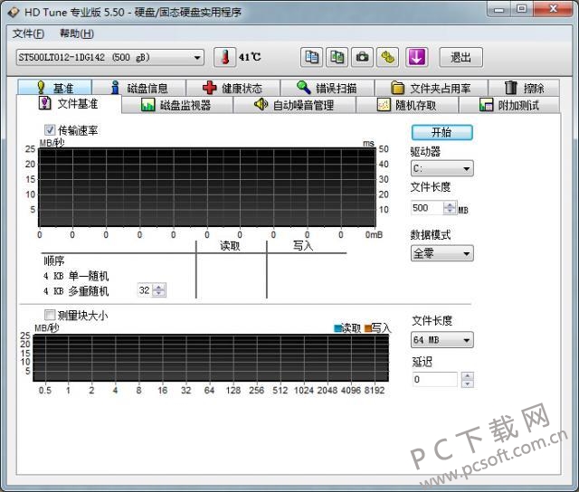The height and width of the screenshot is (492, 579).
Task: Click the purple down-arrow minimize to tray icon
Action: coord(416,57)
